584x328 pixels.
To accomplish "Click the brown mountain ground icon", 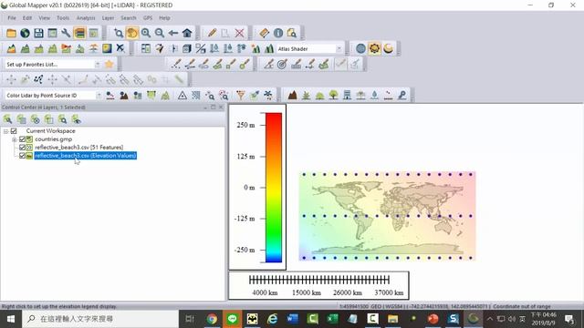I will pos(292,96).
